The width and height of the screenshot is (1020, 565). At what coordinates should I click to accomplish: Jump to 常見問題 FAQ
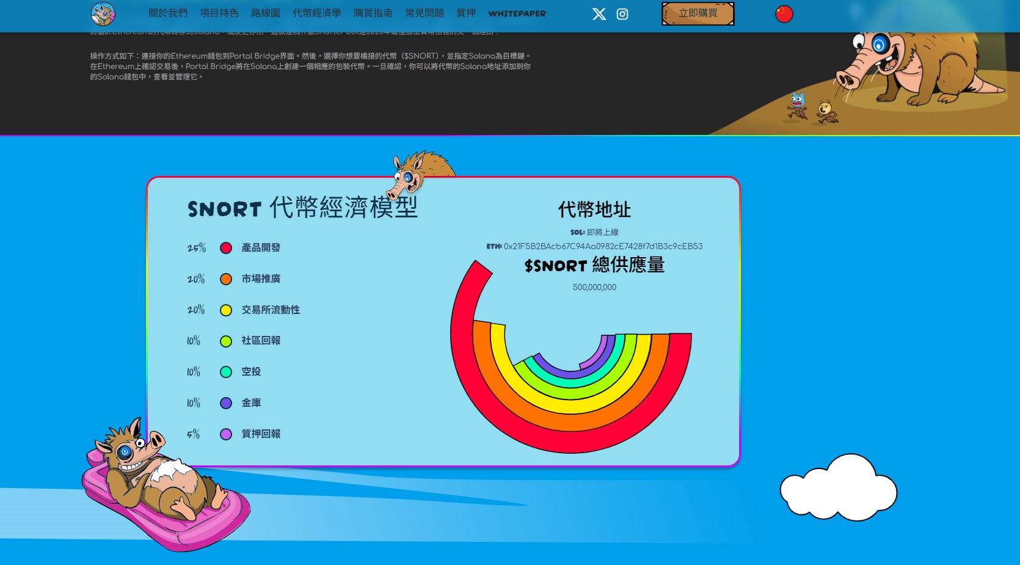point(424,13)
